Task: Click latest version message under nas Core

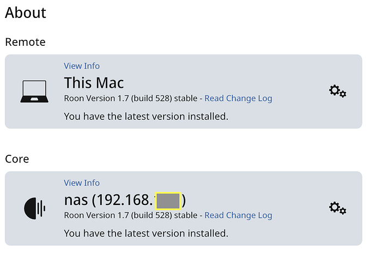Action: click(146, 233)
